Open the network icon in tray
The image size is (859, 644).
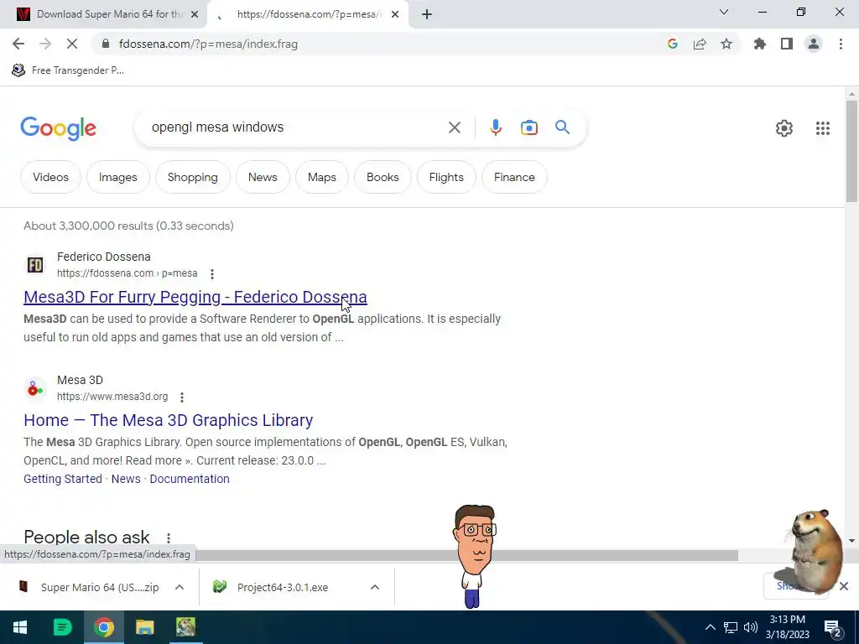click(x=731, y=627)
